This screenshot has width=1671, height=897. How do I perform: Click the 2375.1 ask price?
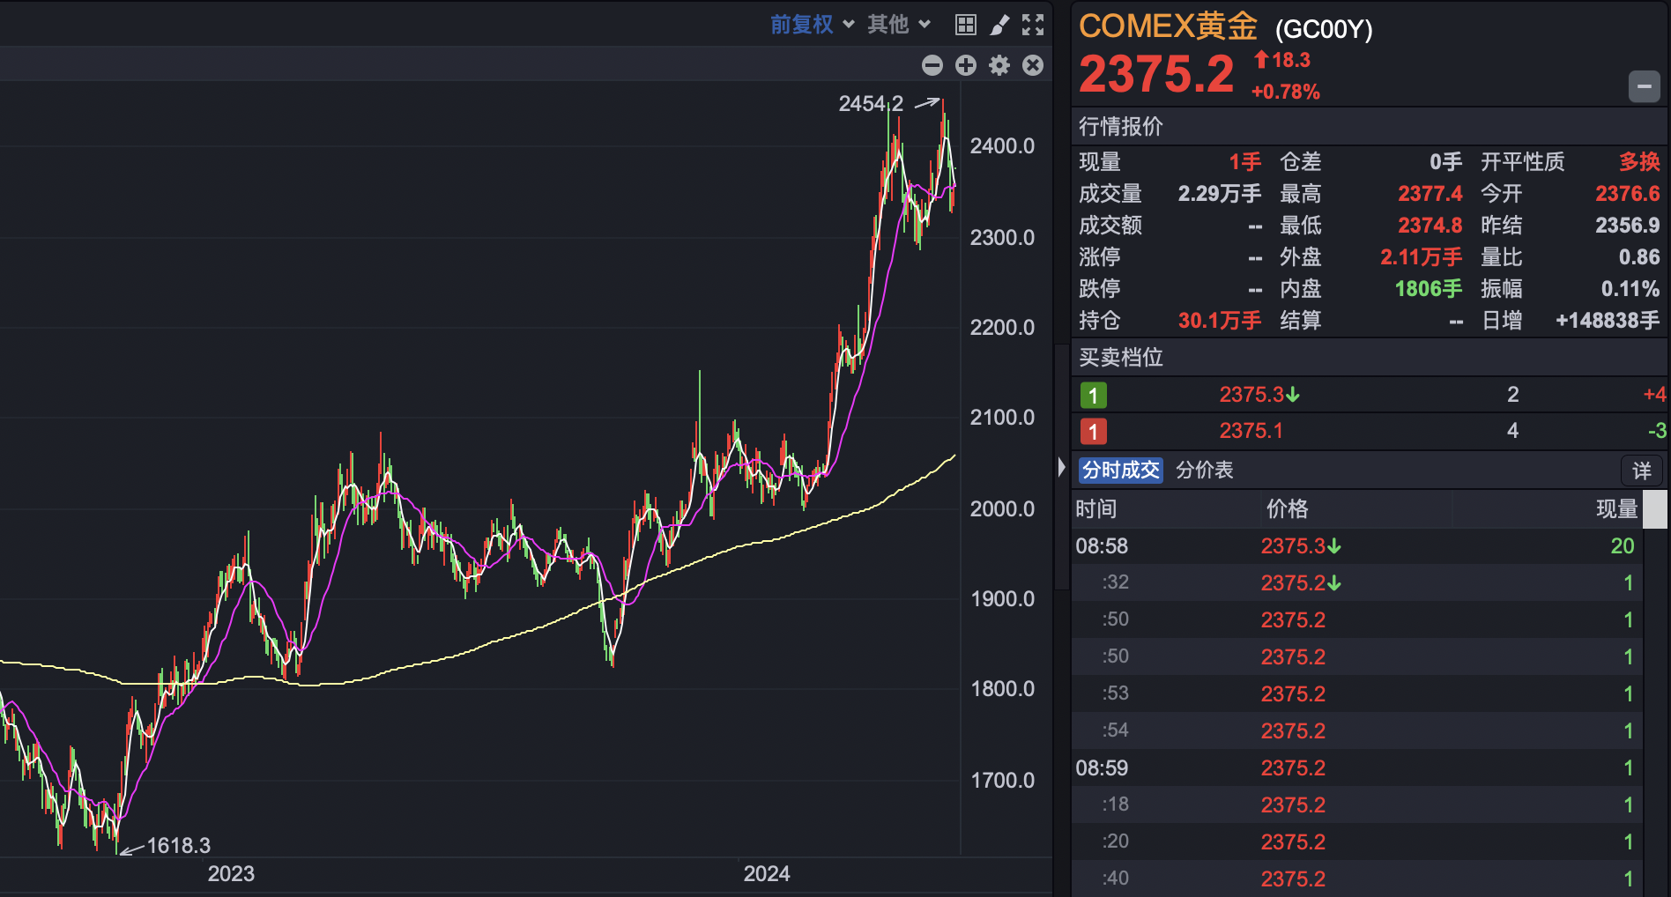coord(1251,431)
